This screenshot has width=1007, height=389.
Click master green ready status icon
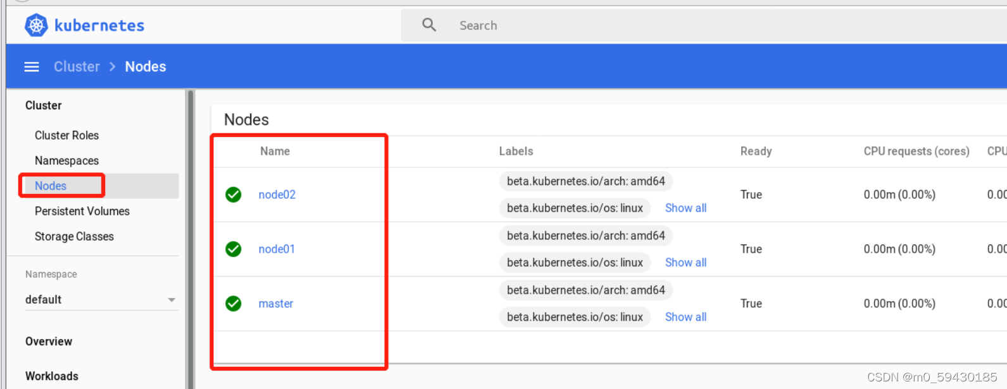234,304
